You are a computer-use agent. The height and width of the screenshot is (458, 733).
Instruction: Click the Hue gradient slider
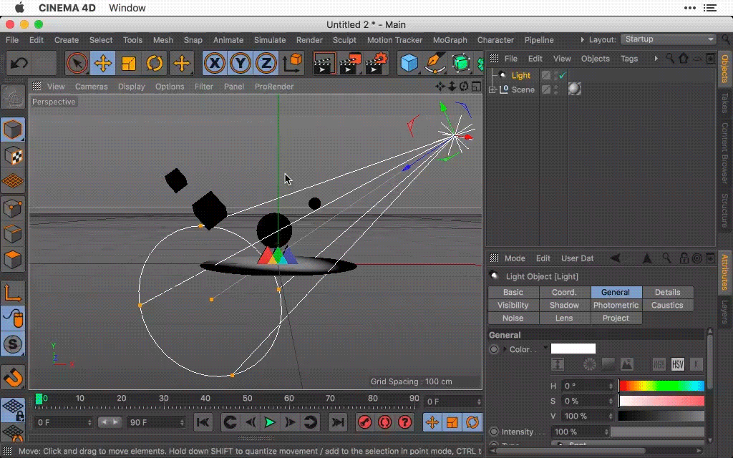[661, 386]
